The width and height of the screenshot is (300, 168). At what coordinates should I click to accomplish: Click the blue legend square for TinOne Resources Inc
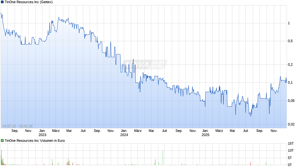pos(2,2)
